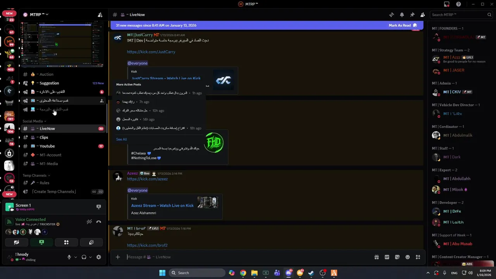Select the MT-Account channel
The height and width of the screenshot is (279, 496).
pyautogui.click(x=63, y=155)
